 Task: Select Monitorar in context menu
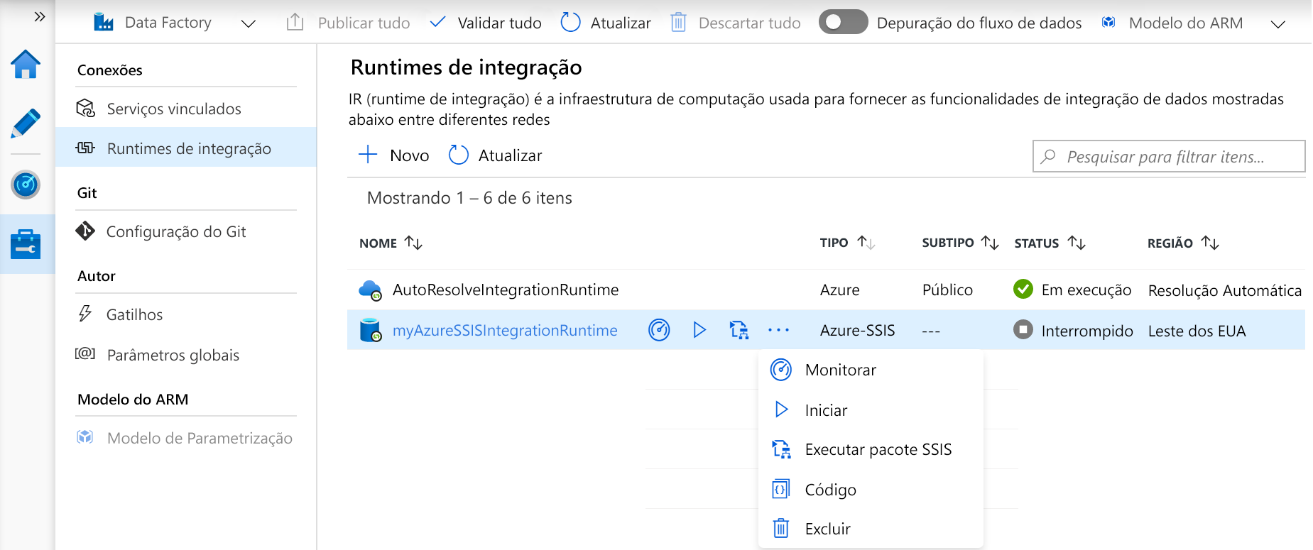click(871, 370)
